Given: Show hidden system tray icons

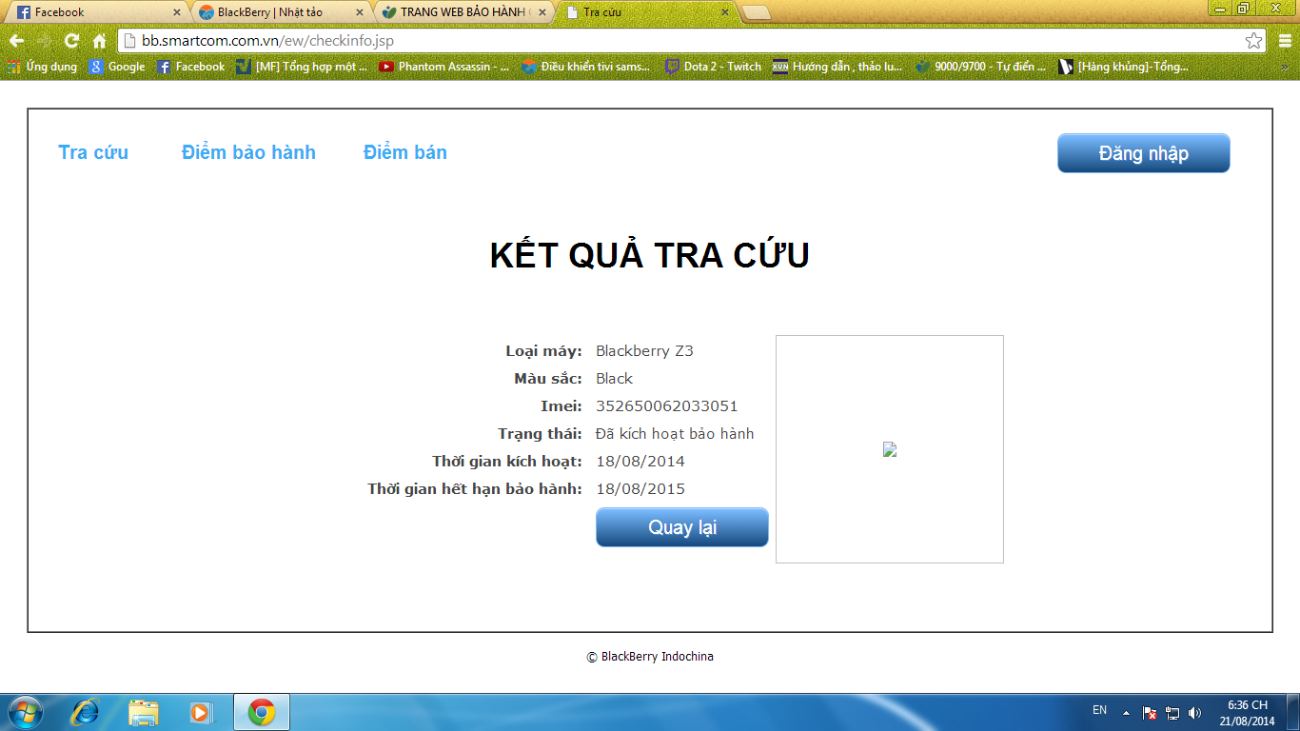Looking at the screenshot, I should pos(1126,713).
